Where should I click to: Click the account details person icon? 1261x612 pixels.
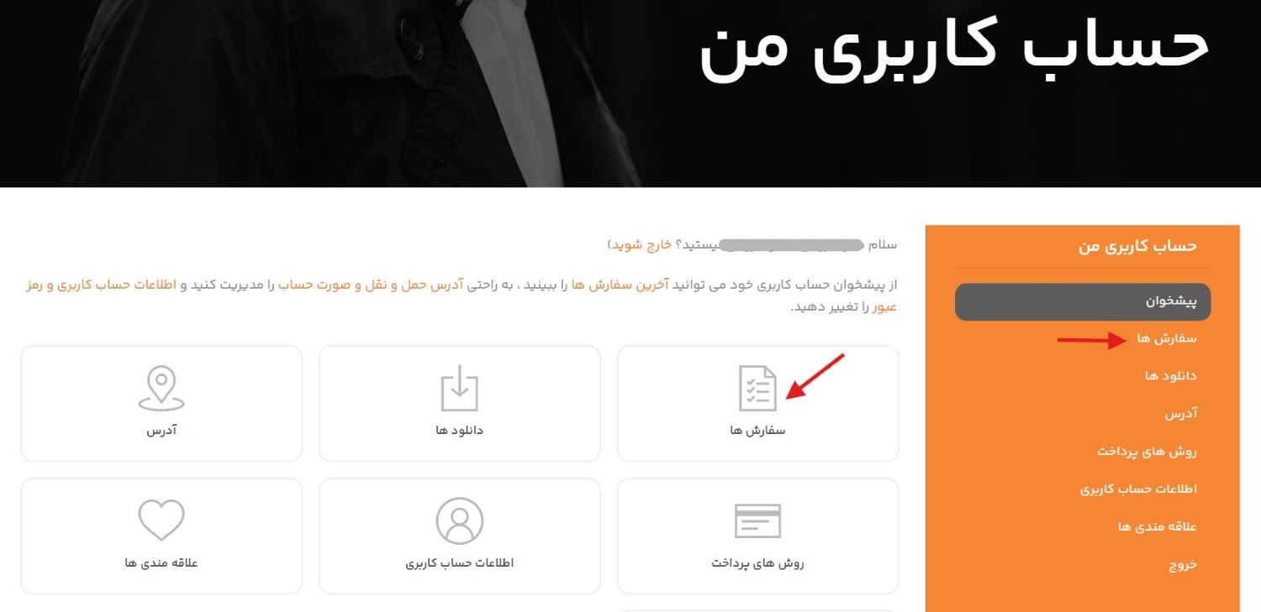[x=460, y=521]
